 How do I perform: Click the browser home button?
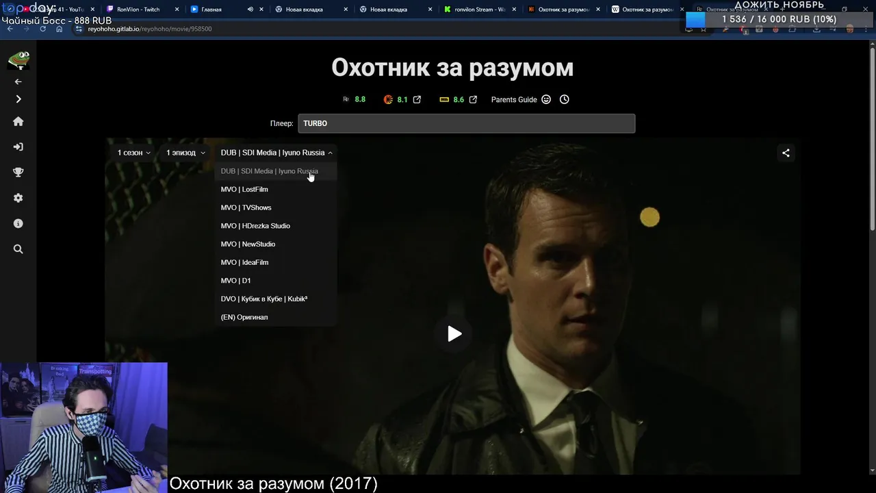coord(59,29)
